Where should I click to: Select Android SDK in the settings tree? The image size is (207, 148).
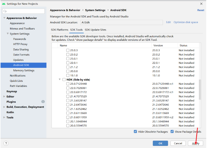point(24,65)
